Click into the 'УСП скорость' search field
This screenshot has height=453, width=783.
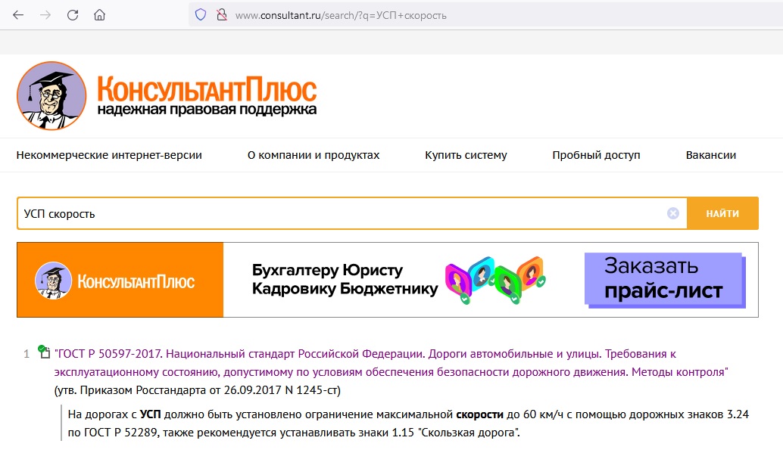point(341,213)
